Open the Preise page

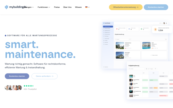(x=57, y=7)
